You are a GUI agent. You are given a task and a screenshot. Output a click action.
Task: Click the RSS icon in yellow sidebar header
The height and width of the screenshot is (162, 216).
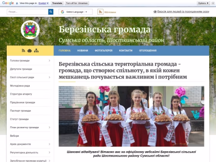pos(23,50)
